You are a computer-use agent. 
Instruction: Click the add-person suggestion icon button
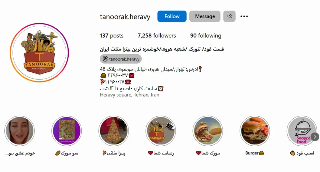pos(229,16)
